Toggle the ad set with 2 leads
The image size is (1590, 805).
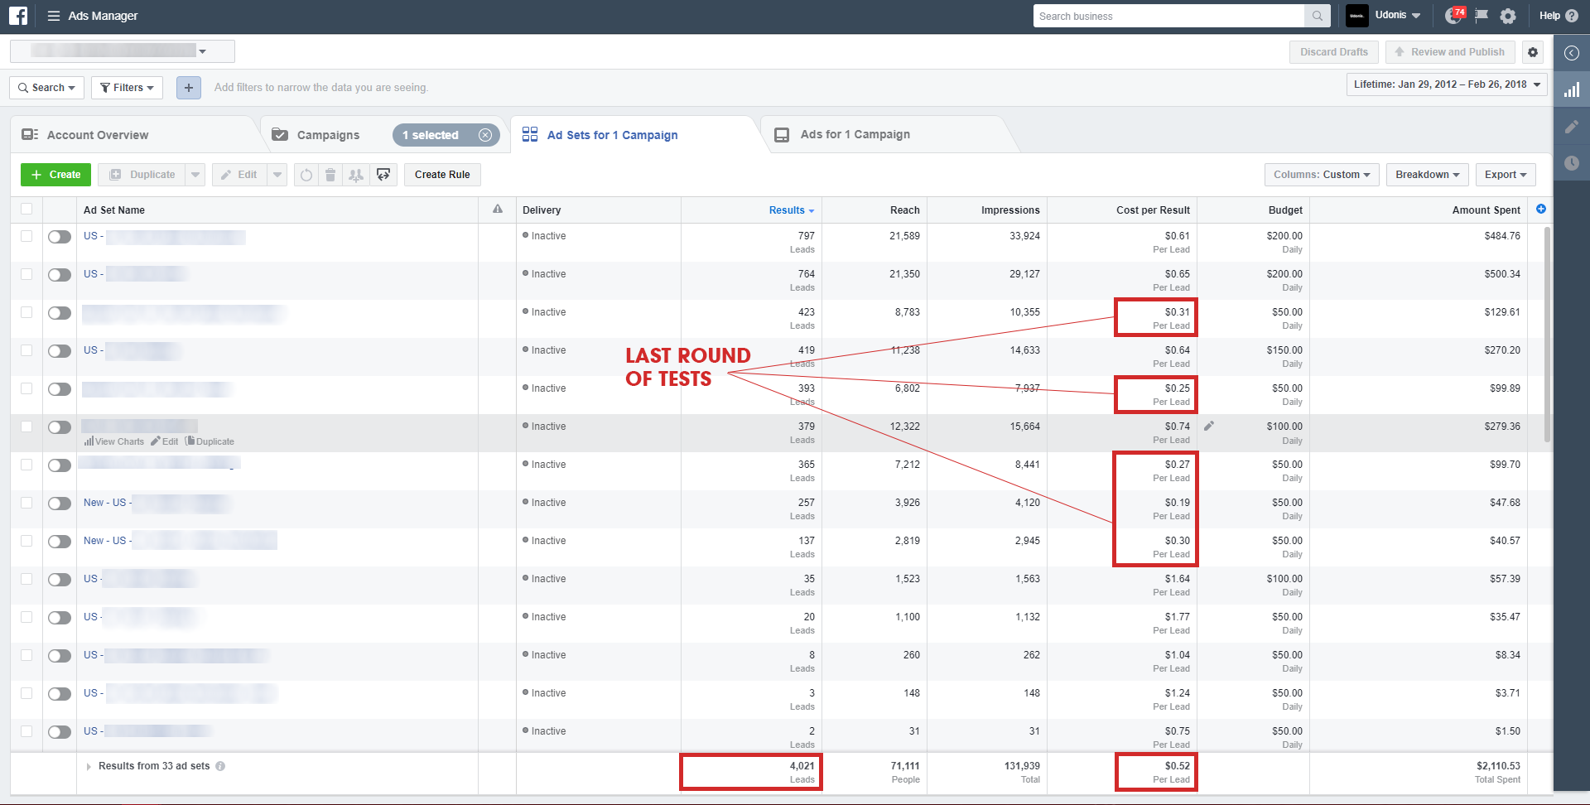[60, 732]
